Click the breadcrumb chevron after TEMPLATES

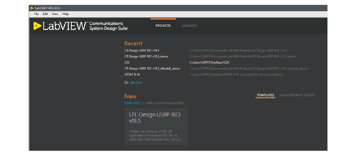[143, 103]
